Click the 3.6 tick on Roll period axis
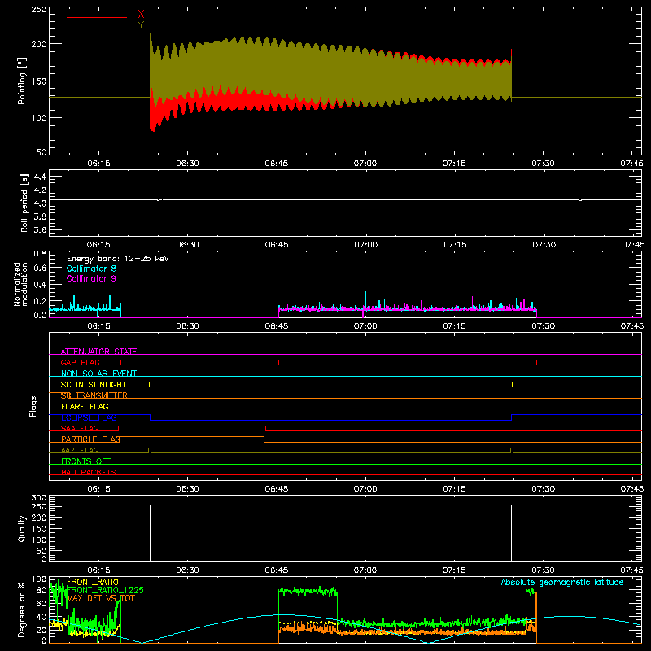 [x=40, y=229]
